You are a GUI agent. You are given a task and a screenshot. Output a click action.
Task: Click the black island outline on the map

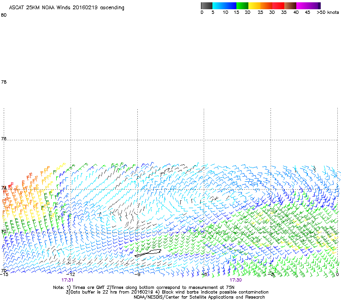[x=148, y=253]
